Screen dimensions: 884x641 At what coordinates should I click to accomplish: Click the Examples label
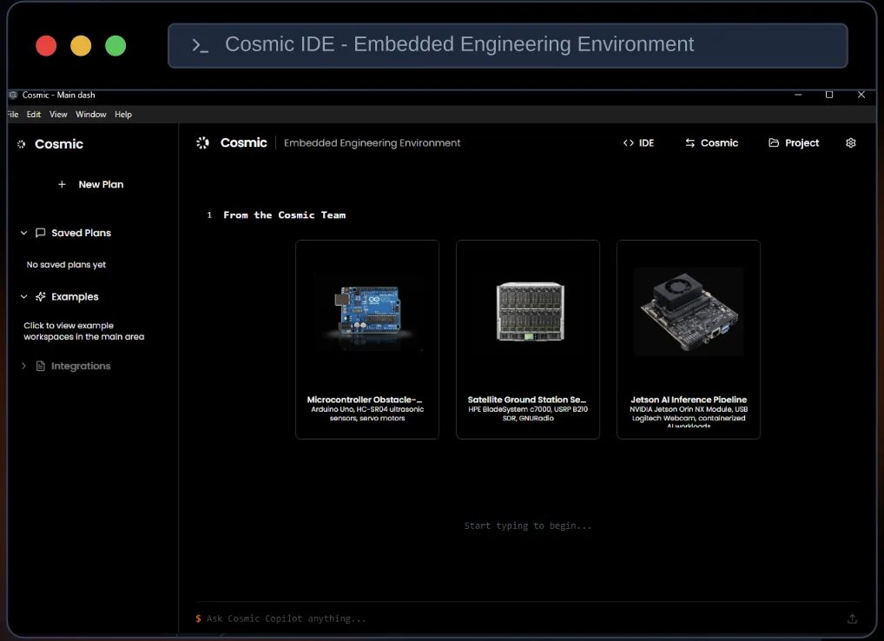(75, 296)
